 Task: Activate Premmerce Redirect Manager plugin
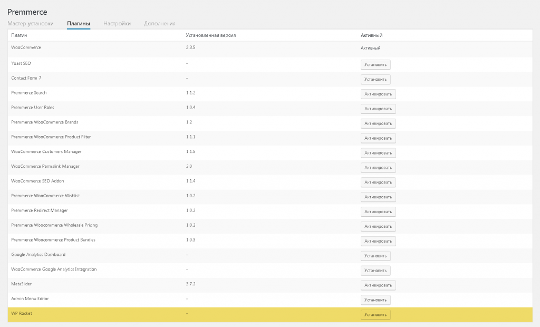pyautogui.click(x=378, y=211)
